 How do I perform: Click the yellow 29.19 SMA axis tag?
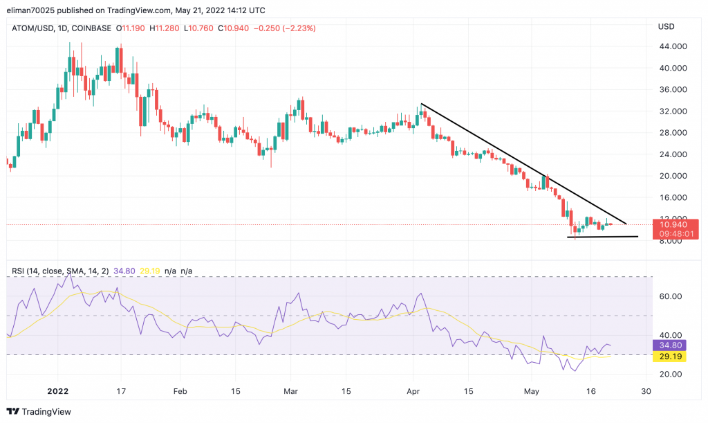click(x=669, y=357)
